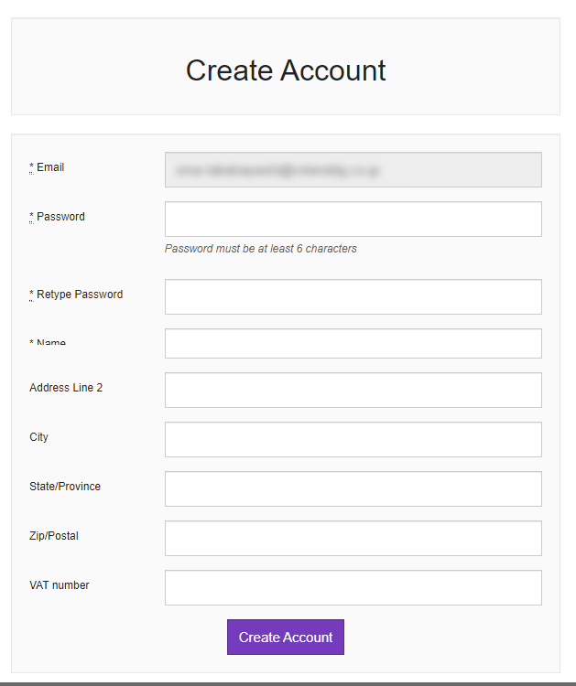The width and height of the screenshot is (576, 686).
Task: Click the VAT number text box
Action: [x=353, y=588]
